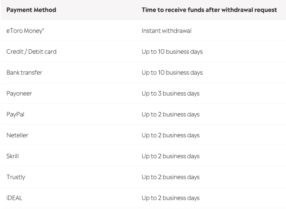Click the iDEAL withdrawal time cell
This screenshot has width=286, height=209.
coord(171,198)
